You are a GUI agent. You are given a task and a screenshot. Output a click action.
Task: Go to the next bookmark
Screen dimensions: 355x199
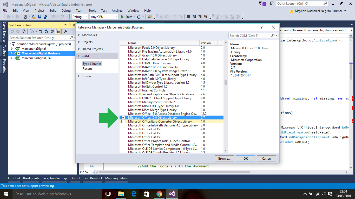pyautogui.click(x=200, y=17)
